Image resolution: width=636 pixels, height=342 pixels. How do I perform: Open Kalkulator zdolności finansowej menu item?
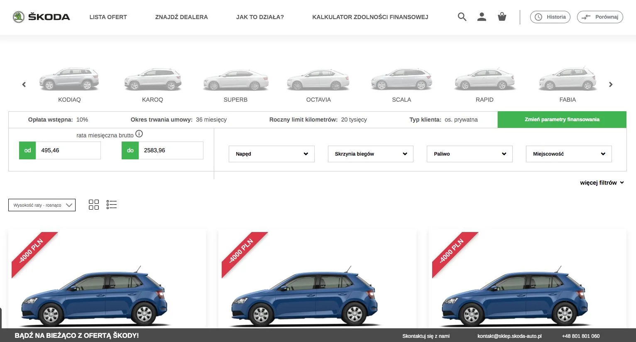click(x=370, y=17)
